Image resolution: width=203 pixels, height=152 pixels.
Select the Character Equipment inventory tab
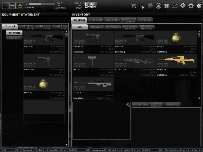point(128,20)
